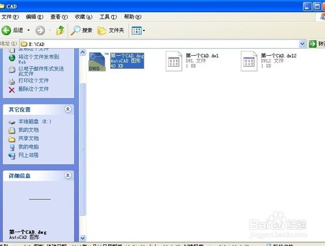Click the envelope e-mail task icon
The height and width of the screenshot is (246, 325).
click(x=12, y=69)
